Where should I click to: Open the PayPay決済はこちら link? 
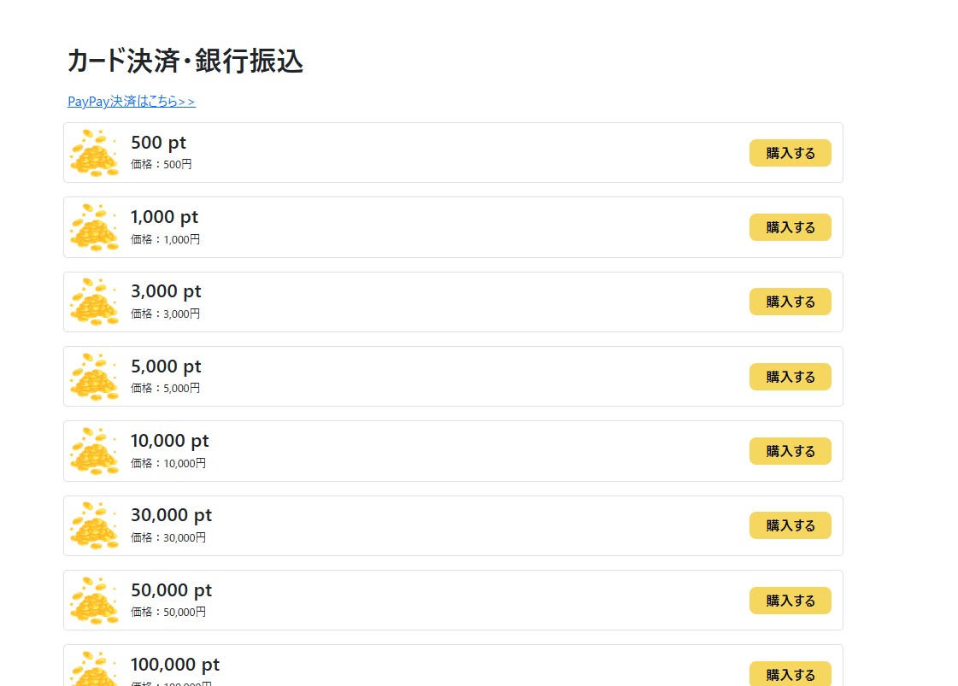pyautogui.click(x=132, y=102)
